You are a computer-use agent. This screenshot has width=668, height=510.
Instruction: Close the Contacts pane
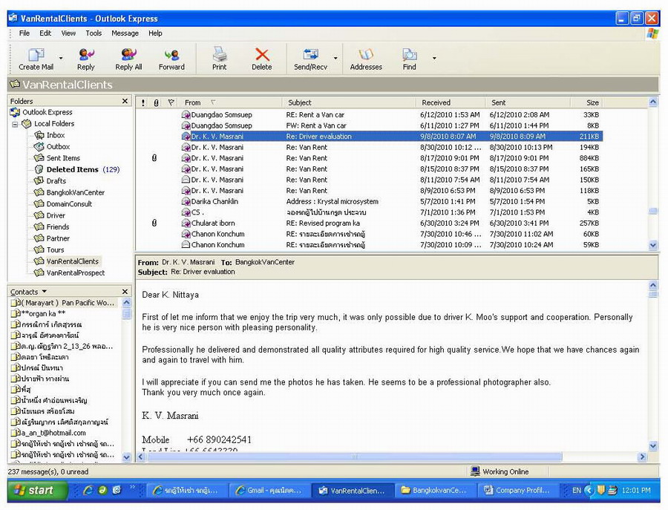125,292
